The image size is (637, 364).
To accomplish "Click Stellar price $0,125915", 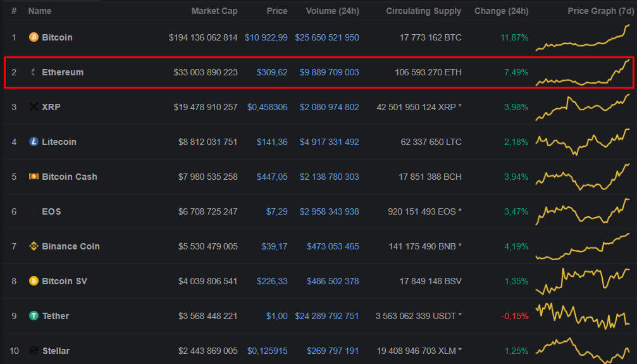I will point(268,351).
